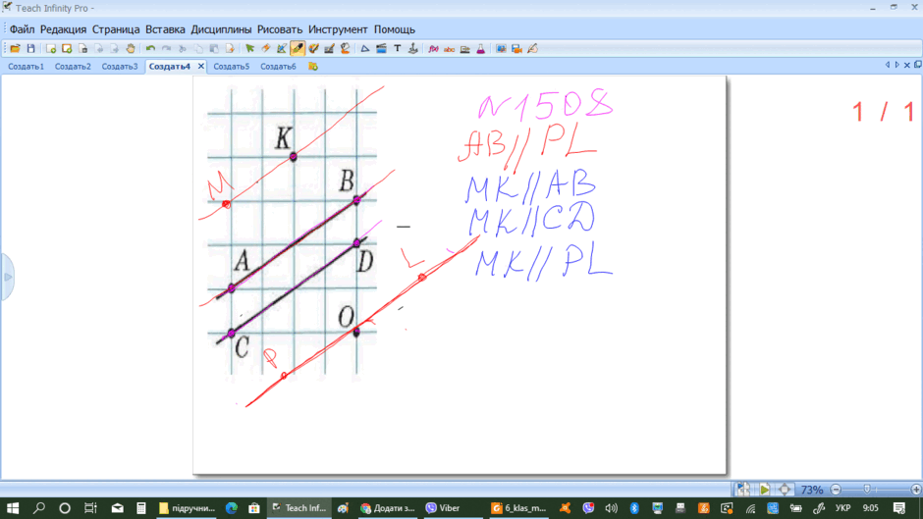Viewport: 923px width, 519px height.
Task: Select the green arrow pointer tool
Action: [x=249, y=49]
